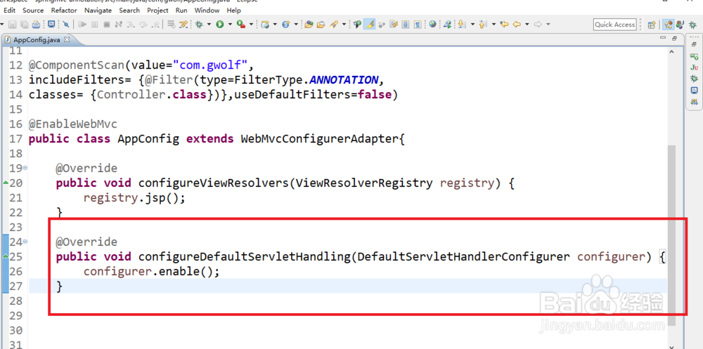The image size is (703, 349).
Task: Click the editor vertical scrollbar thumb
Action: pos(671,235)
